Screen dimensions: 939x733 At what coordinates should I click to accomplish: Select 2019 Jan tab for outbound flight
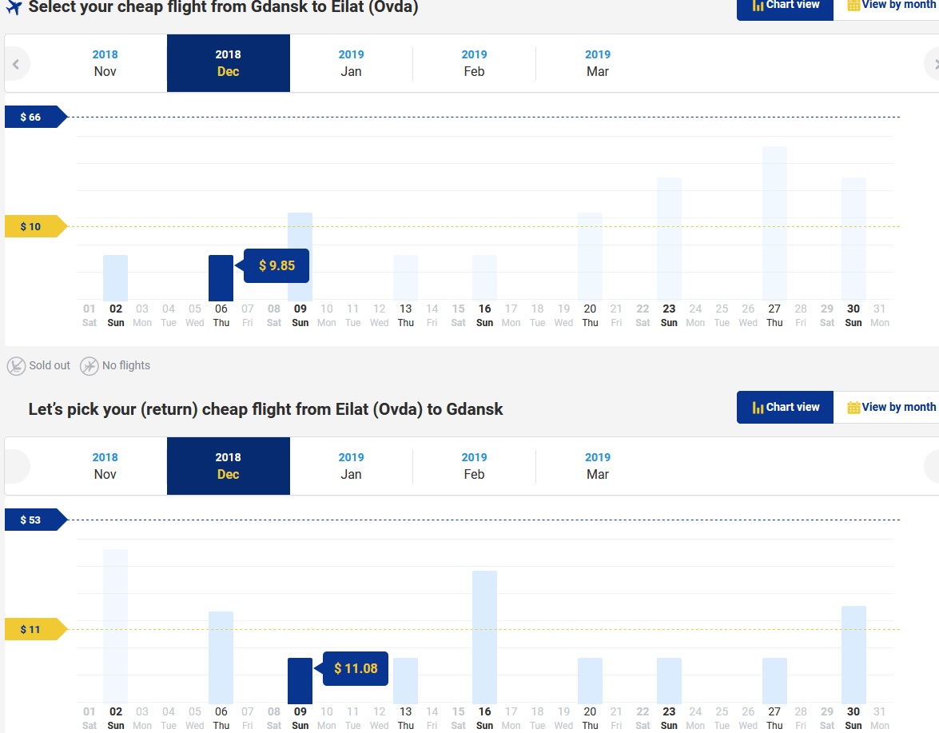(351, 63)
